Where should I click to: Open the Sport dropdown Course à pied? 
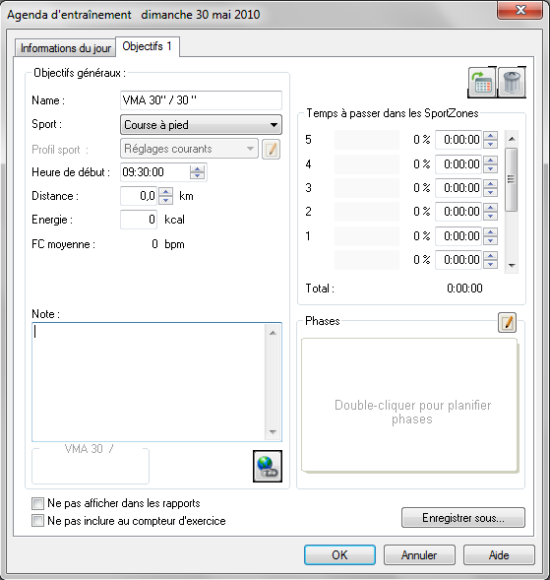click(x=201, y=125)
